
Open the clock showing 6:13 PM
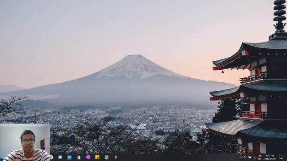coord(270,157)
